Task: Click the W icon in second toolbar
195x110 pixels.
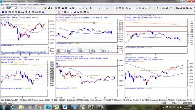Action: 23,12
